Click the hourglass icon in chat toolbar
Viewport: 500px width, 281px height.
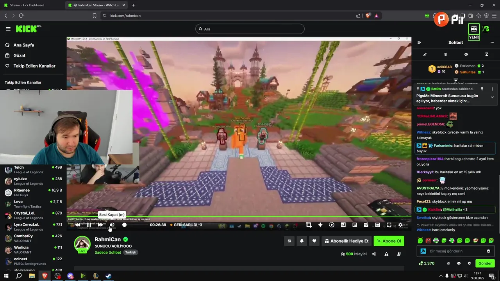(487, 55)
